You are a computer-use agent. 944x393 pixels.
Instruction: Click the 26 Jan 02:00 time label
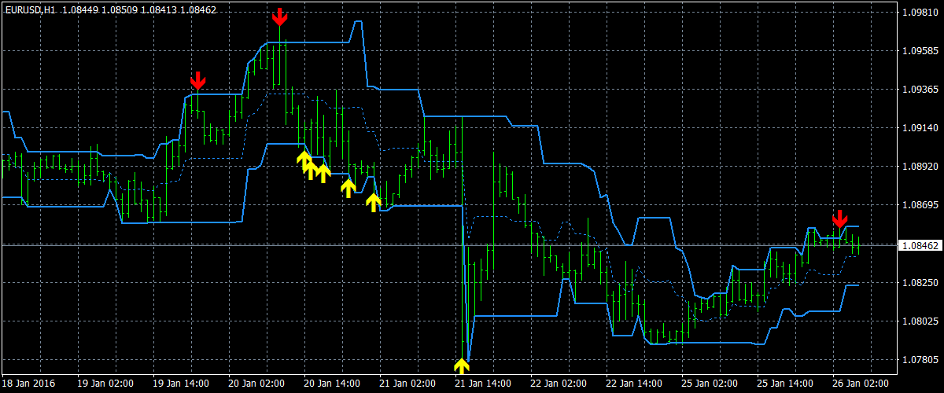(x=861, y=384)
